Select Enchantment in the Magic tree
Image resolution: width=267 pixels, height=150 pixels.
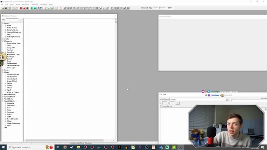[12, 77]
